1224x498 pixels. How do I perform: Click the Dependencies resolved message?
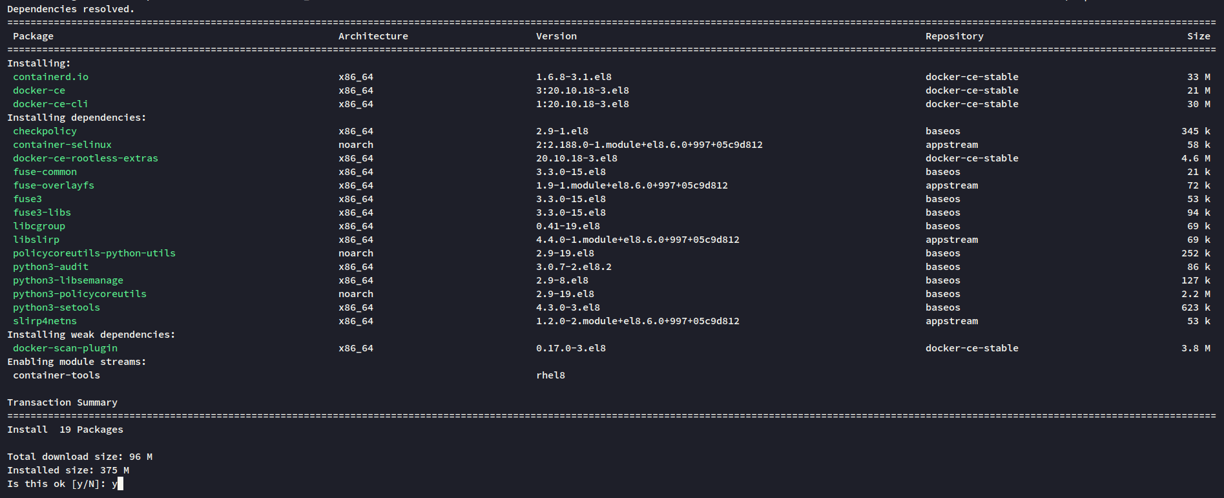[x=71, y=9]
